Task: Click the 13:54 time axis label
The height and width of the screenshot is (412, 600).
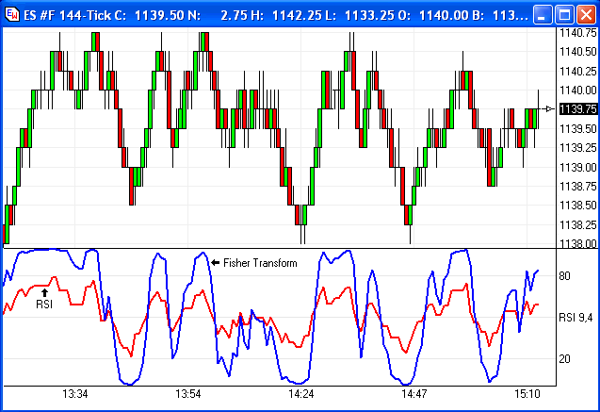Action: click(188, 393)
